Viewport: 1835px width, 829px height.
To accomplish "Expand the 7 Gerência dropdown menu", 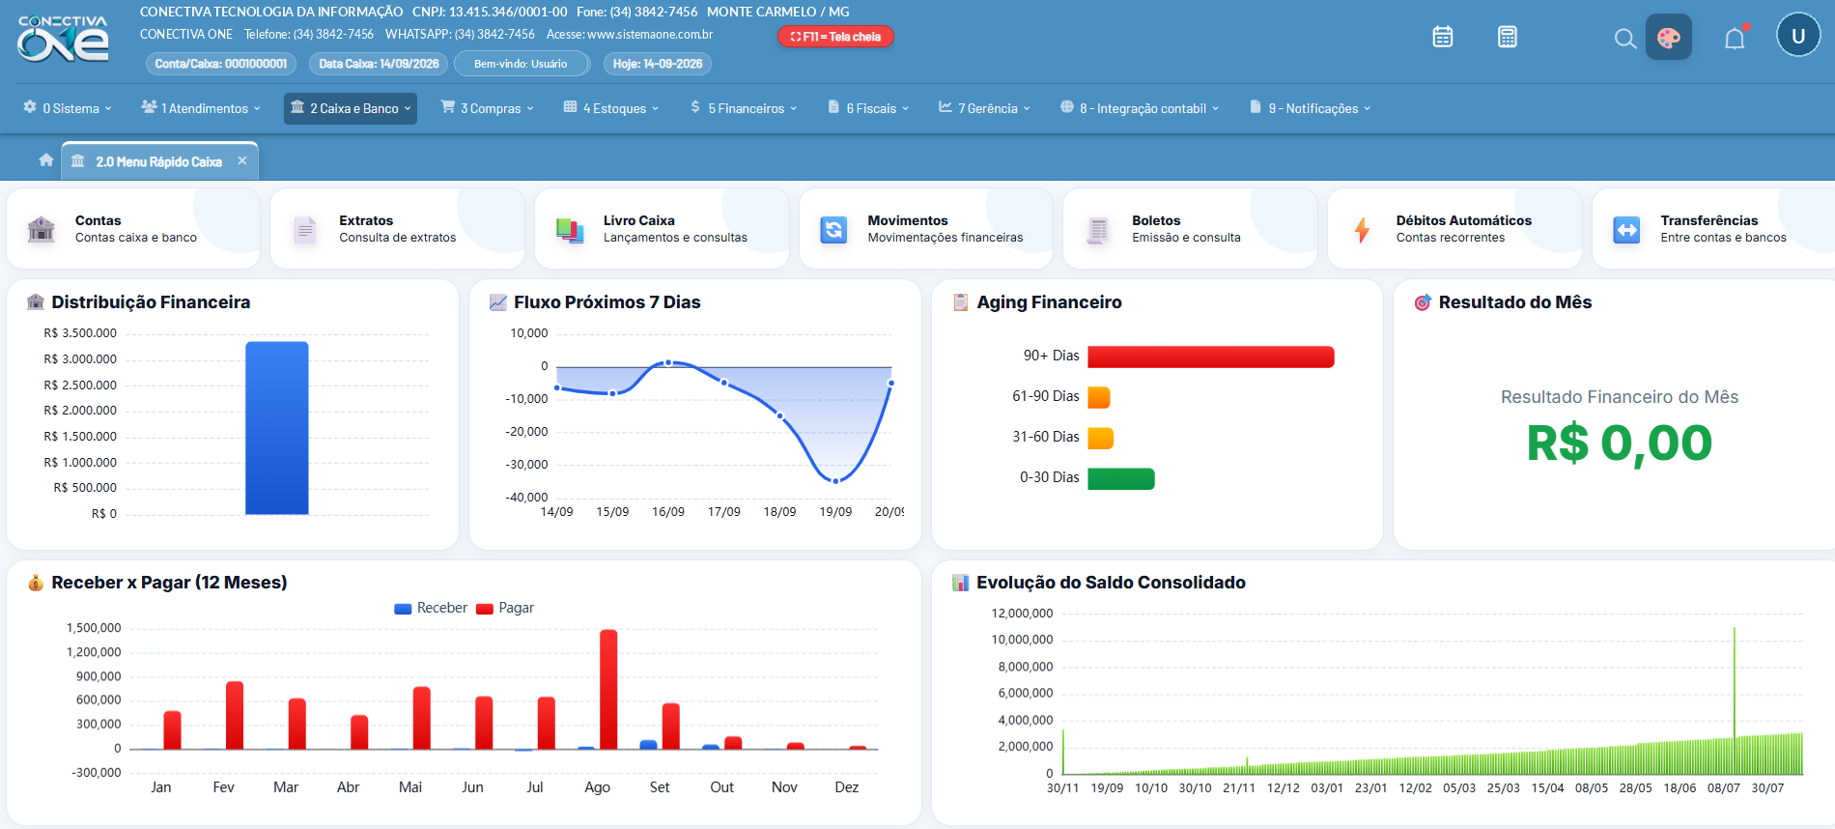I will 984,108.
